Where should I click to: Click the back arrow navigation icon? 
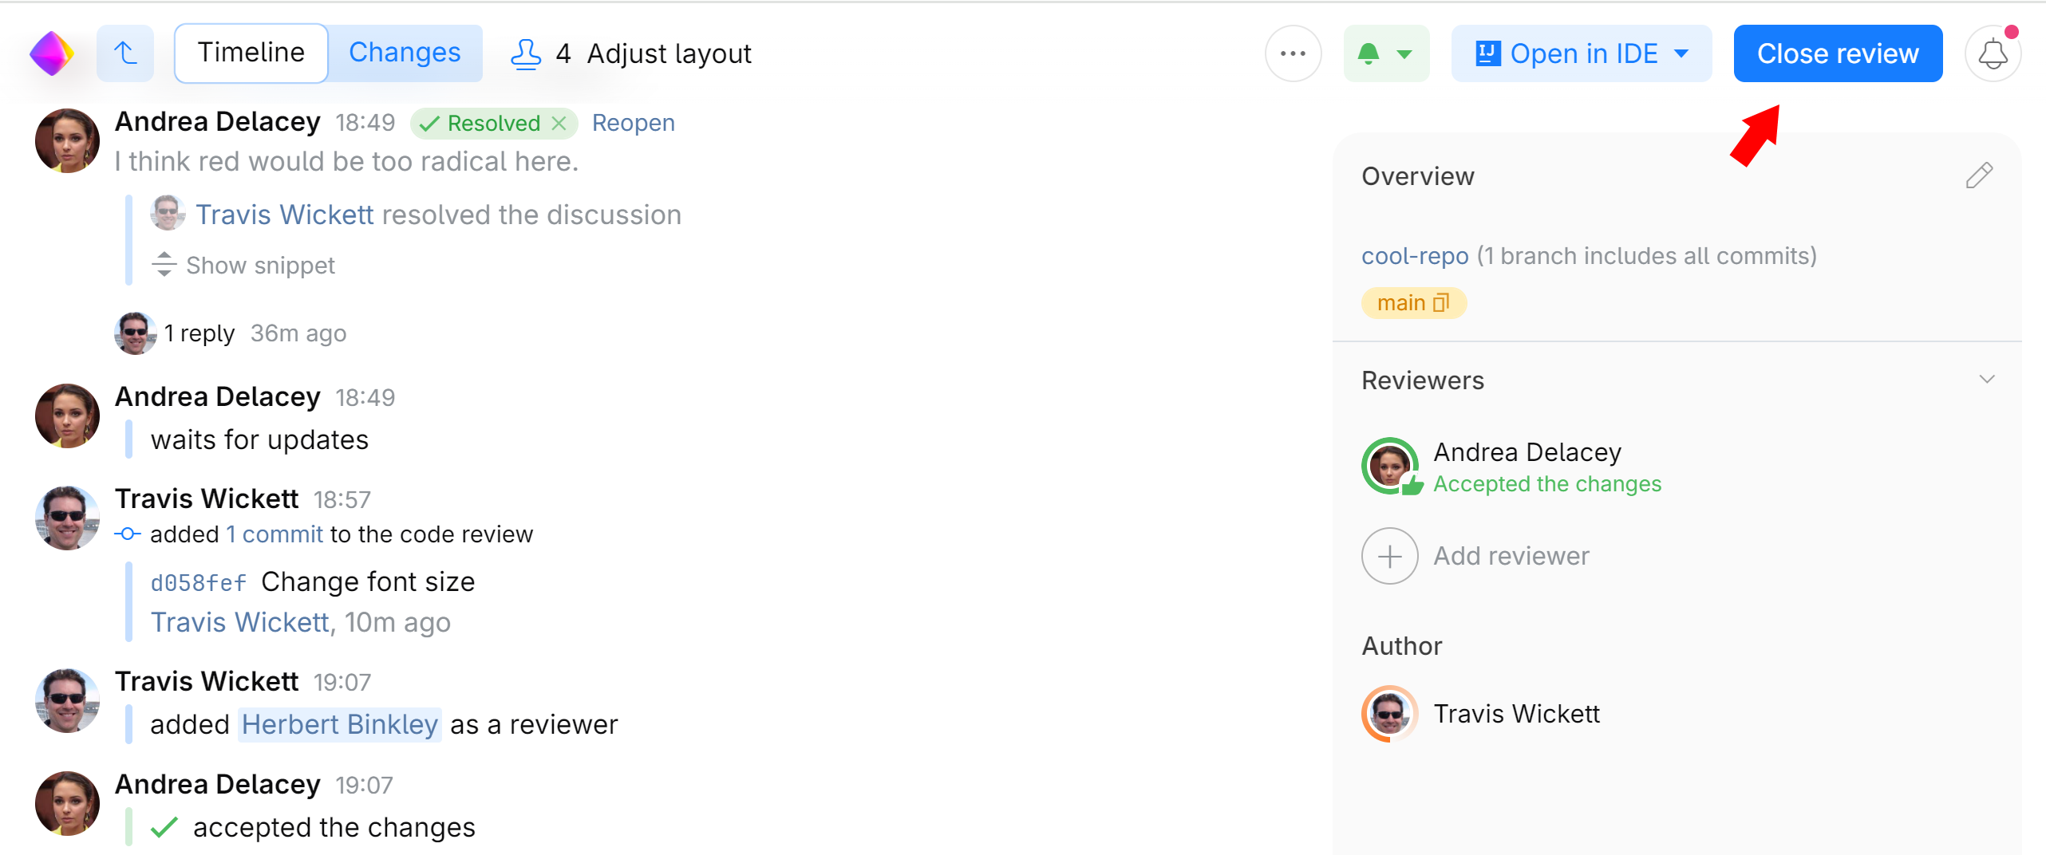[x=125, y=53]
